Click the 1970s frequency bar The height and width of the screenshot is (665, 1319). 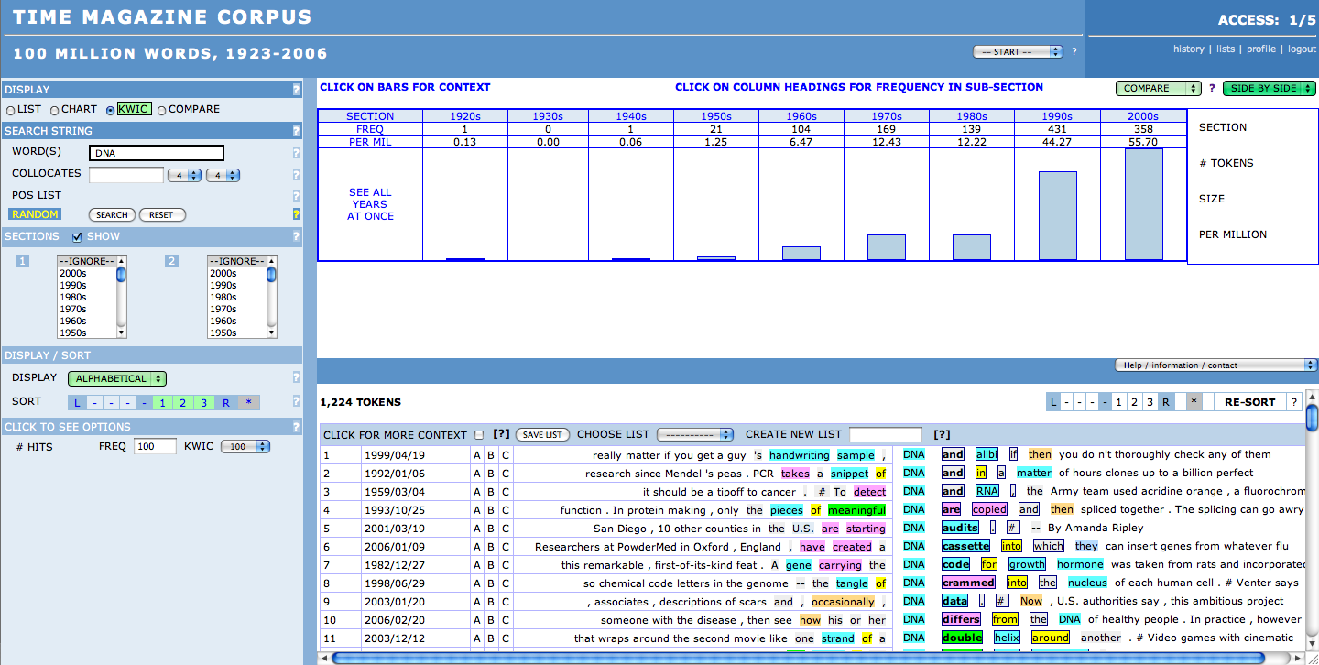click(887, 248)
